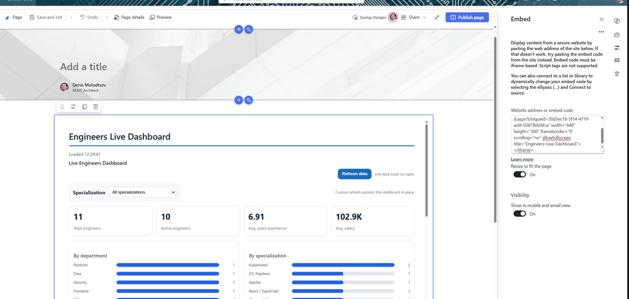This screenshot has height=299, width=629.
Task: Open Page details
Action: click(x=129, y=17)
